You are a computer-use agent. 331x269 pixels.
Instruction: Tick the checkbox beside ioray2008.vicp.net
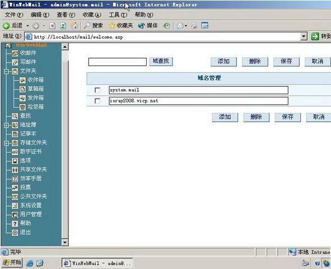point(97,101)
